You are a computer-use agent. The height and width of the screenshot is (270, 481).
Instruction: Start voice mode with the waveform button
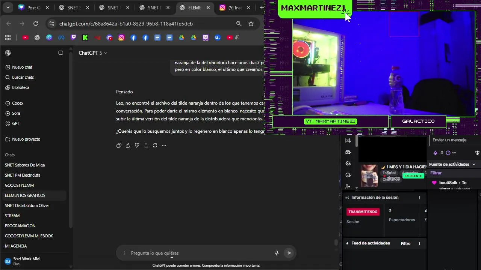click(289, 253)
